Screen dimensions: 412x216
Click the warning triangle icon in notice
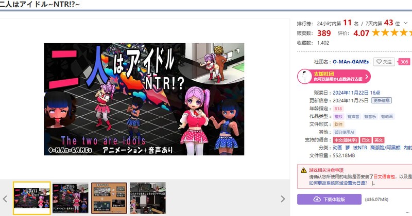click(x=303, y=170)
